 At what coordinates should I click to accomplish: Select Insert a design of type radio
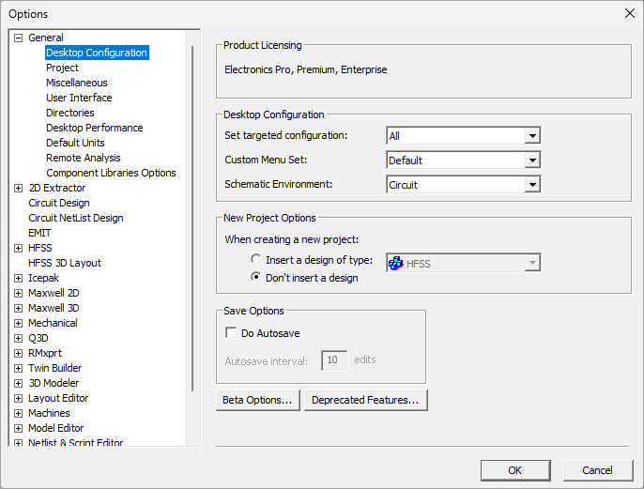(256, 259)
